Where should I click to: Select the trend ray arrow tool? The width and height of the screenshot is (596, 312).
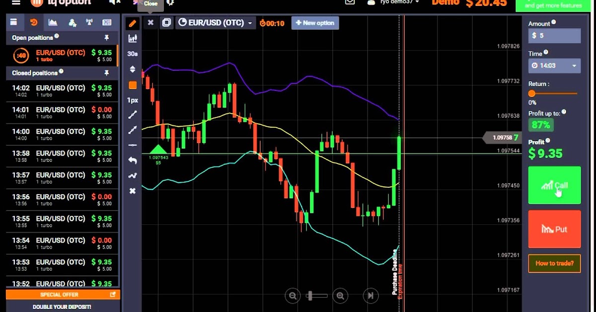pos(133,130)
